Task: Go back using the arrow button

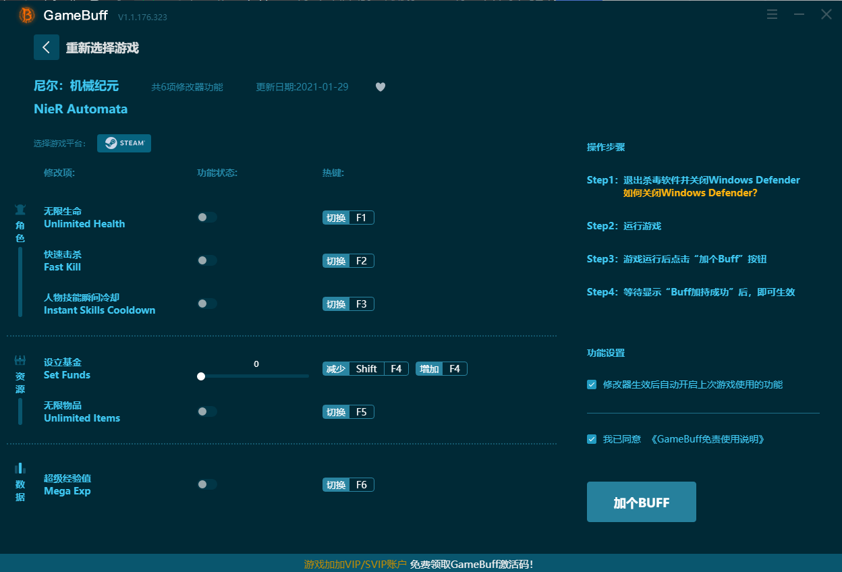Action: [x=47, y=47]
